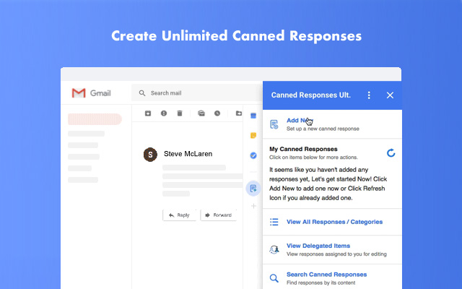Open Google Keep side panel icon
The image size is (462, 289).
(253, 135)
